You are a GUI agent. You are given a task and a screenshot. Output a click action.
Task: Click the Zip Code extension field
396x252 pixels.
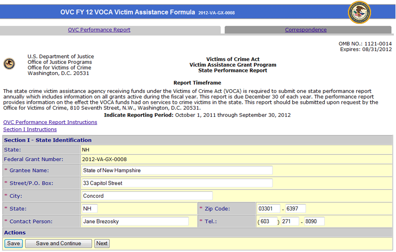[x=295, y=209]
